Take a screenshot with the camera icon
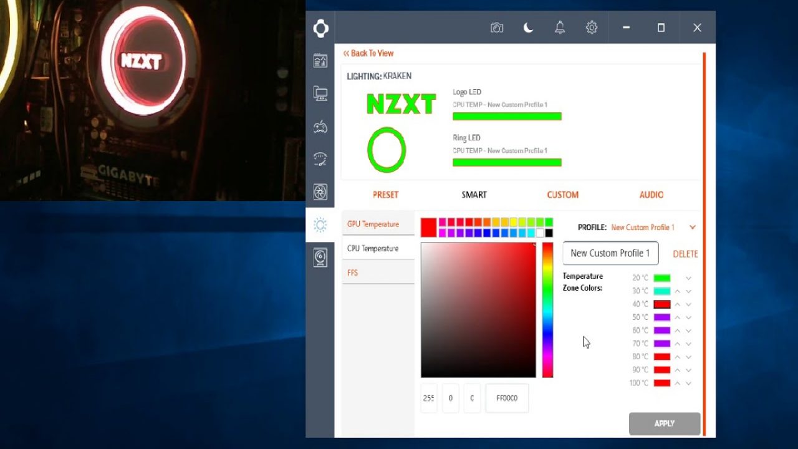This screenshot has width=798, height=449. point(497,28)
